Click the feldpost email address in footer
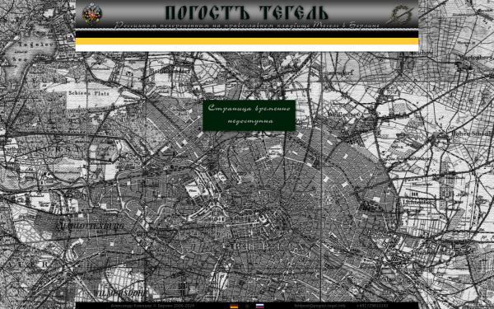Image resolution: width=494 pixels, height=309 pixels. tap(319, 306)
